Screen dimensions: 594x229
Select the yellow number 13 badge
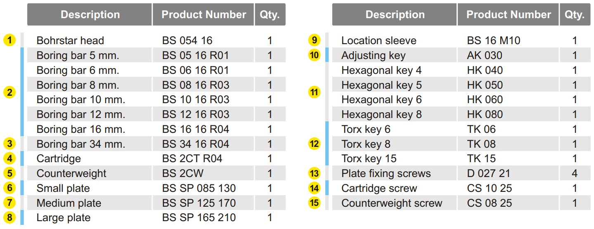point(315,173)
